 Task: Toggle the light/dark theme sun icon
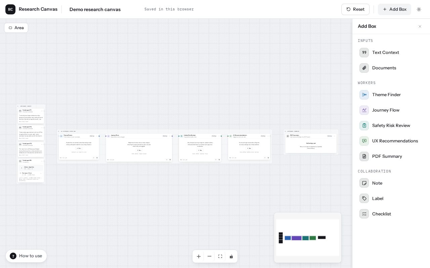[419, 9]
